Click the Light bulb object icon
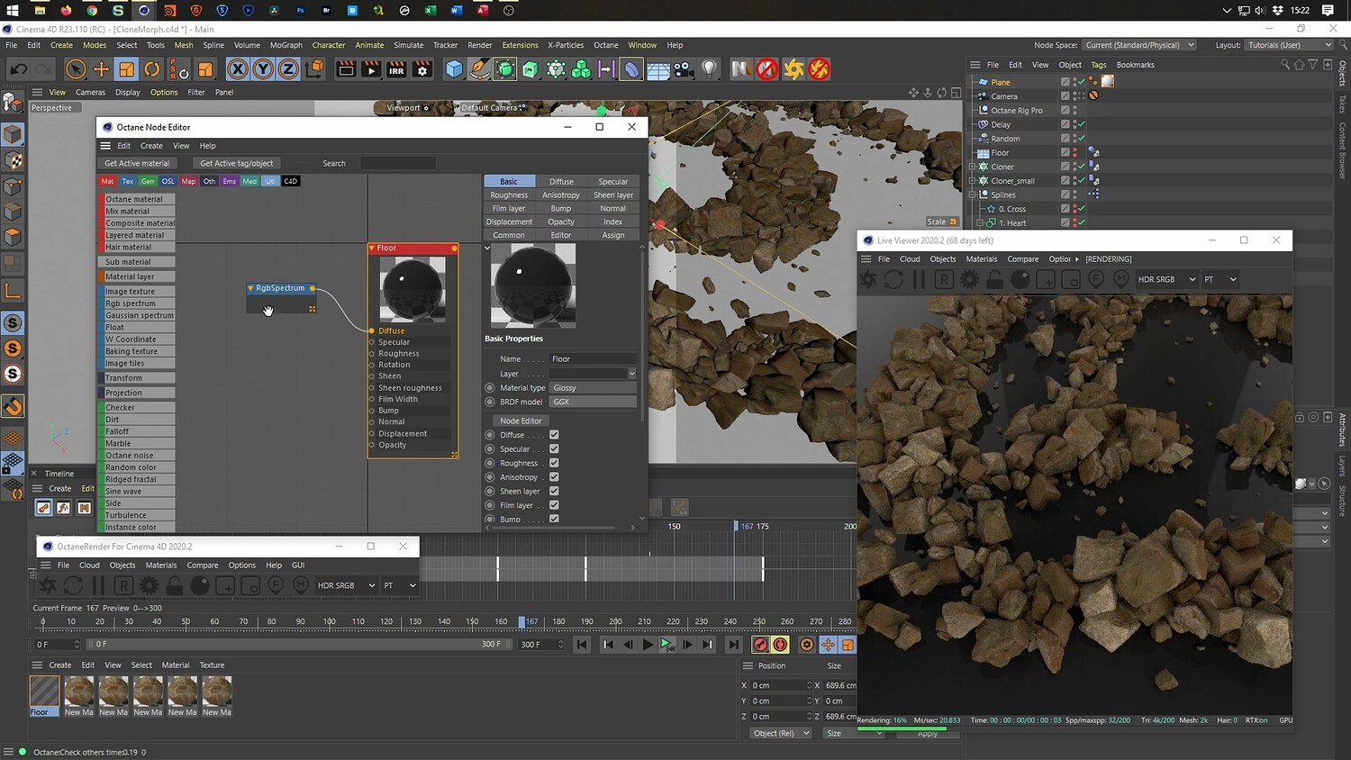1351x760 pixels. coord(710,69)
